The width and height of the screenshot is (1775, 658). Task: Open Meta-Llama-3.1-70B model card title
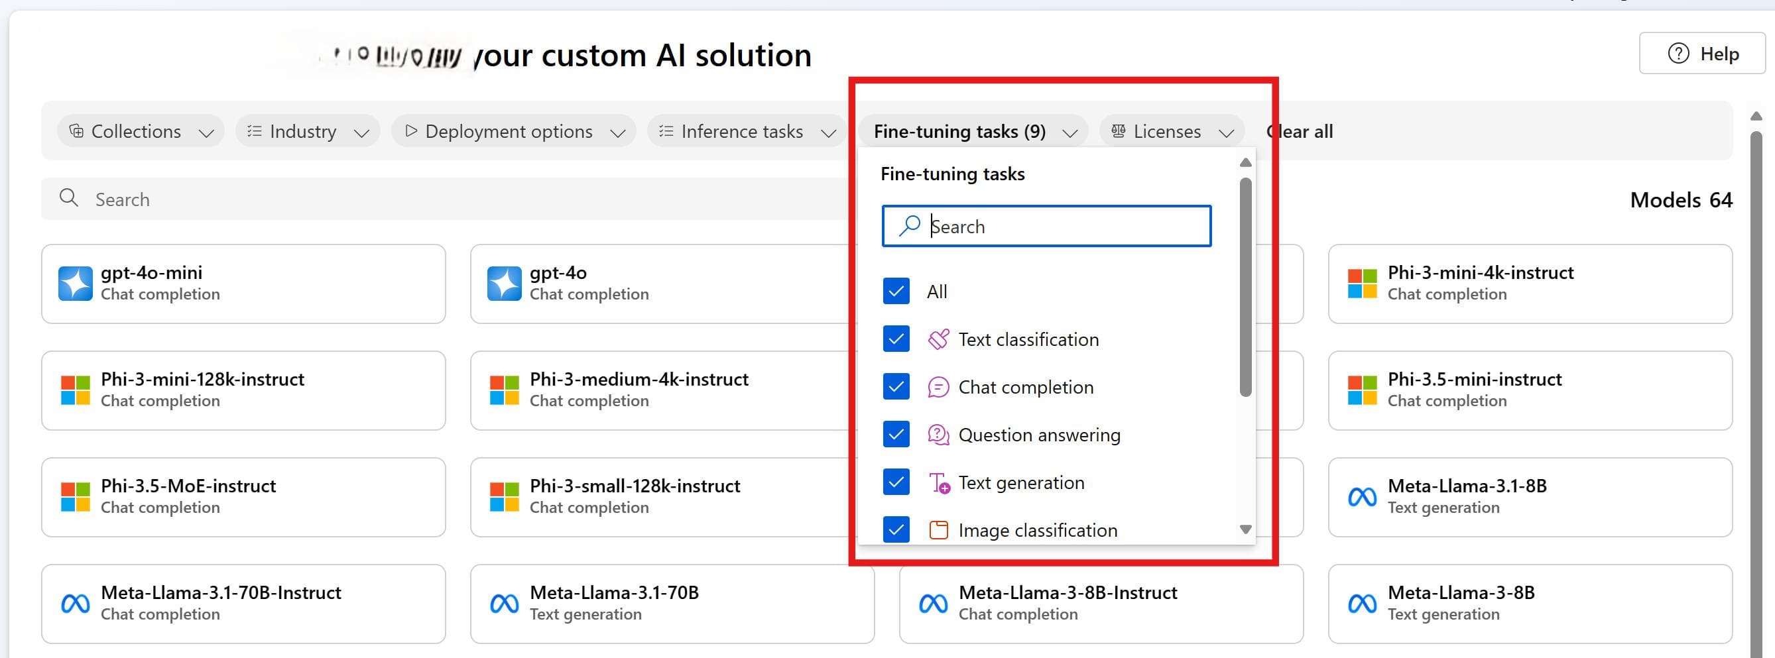tap(614, 592)
